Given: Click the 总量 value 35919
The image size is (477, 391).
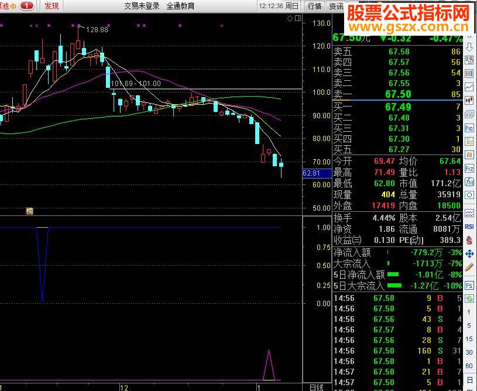Looking at the screenshot, I should (x=449, y=194).
